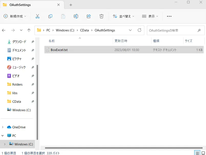Click the back navigation arrow

tap(4, 30)
